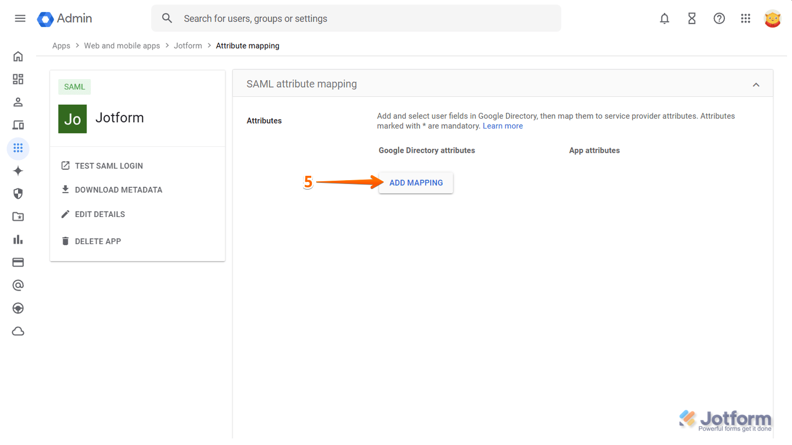Viewport: 792px width, 445px height.
Task: Open the tasks hourglass icon
Action: pos(692,19)
